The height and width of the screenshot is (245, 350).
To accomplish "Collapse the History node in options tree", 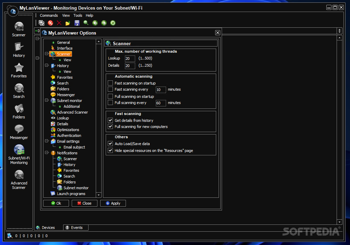I will [47, 65].
